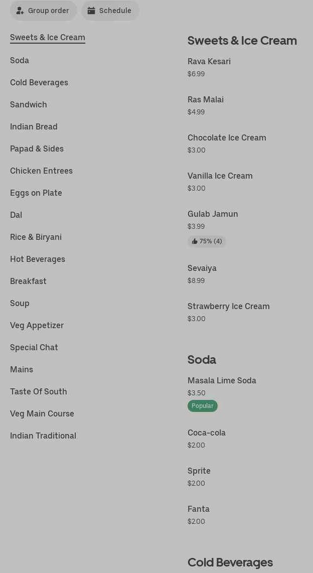Screen dimensions: 313x573
Task: Select Coca-cola from the Soda section
Action: pos(207,433)
